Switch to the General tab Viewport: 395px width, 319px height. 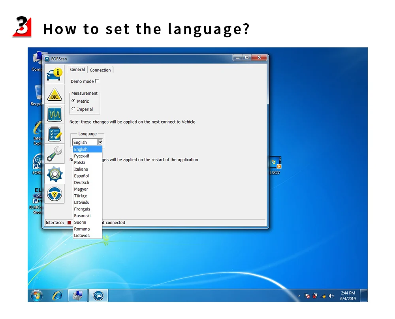tap(77, 69)
